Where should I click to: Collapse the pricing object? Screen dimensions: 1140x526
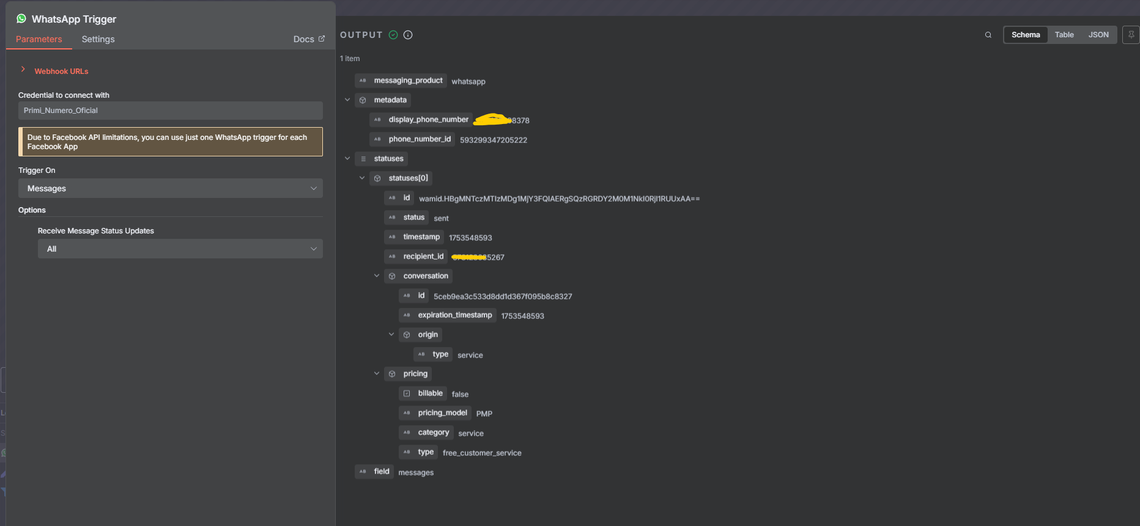[377, 373]
